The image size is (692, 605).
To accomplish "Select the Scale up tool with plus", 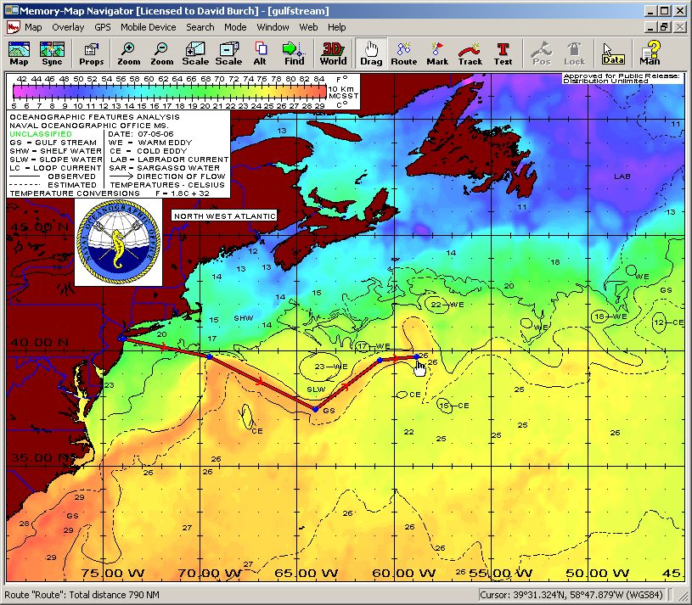I will [195, 53].
